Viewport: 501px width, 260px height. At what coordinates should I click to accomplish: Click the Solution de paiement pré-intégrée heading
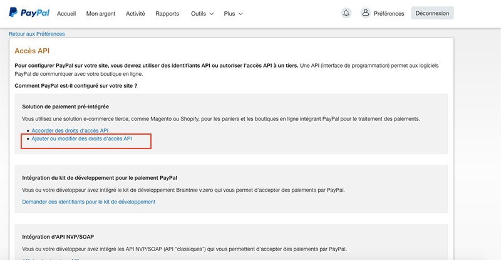tap(70, 107)
